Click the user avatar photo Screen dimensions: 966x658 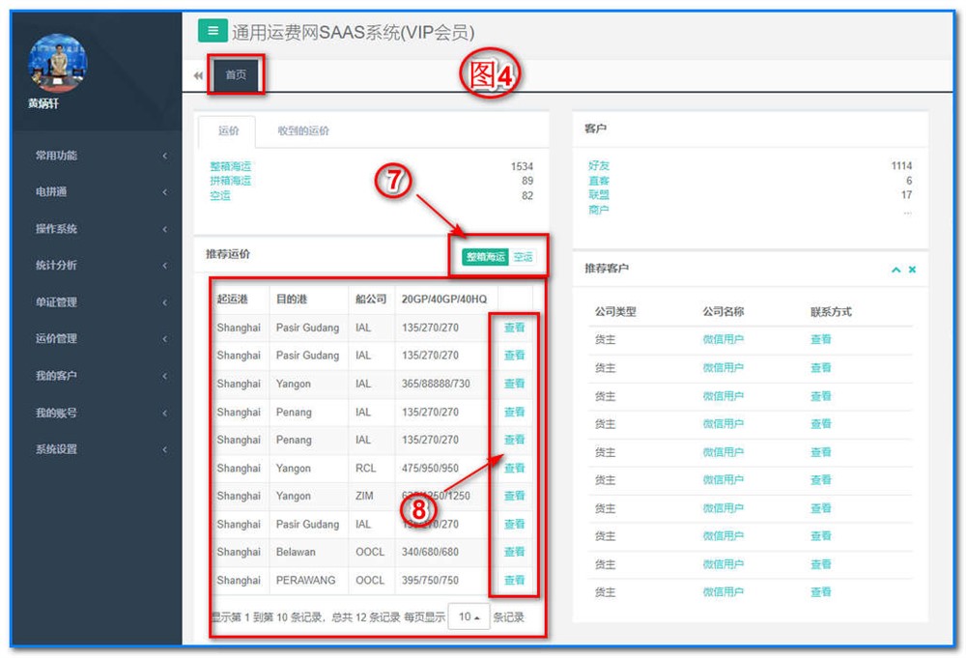(57, 64)
